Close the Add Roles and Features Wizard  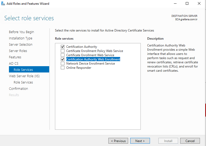click(199, 3)
